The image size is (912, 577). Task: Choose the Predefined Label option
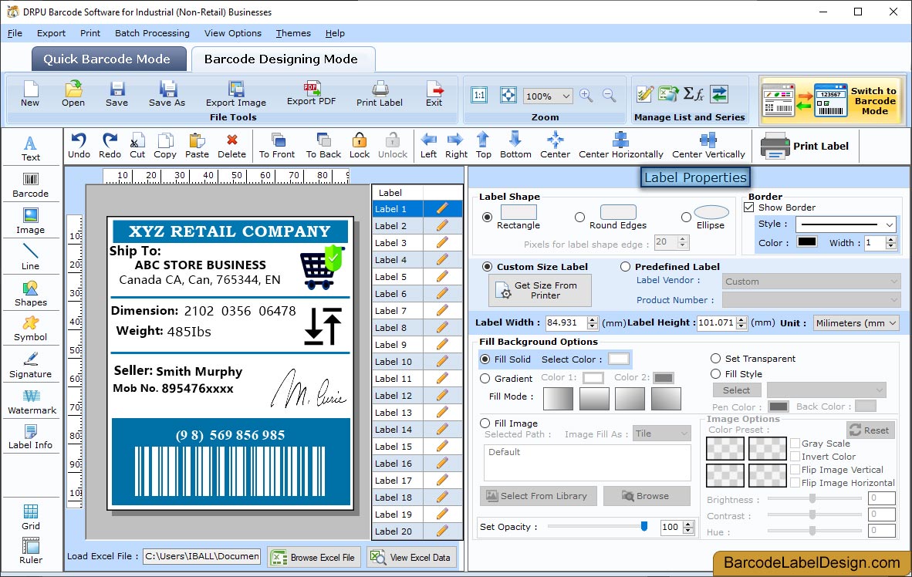pyautogui.click(x=625, y=266)
